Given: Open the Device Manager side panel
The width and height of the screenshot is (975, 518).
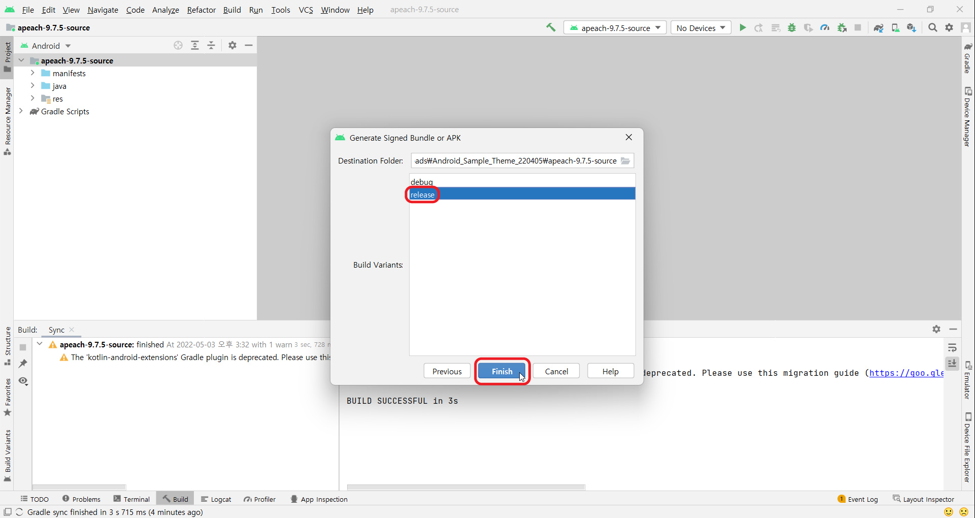Looking at the screenshot, I should coord(968,117).
